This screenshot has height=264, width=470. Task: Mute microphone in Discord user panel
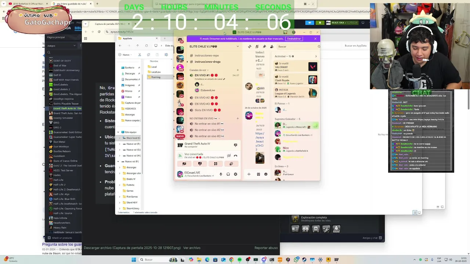click(x=221, y=174)
